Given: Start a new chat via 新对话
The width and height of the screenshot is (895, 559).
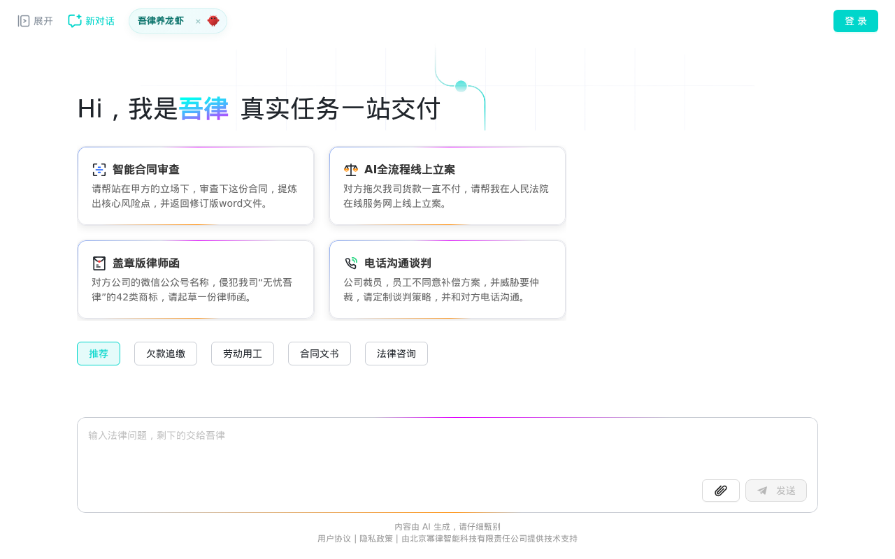Looking at the screenshot, I should [x=91, y=21].
